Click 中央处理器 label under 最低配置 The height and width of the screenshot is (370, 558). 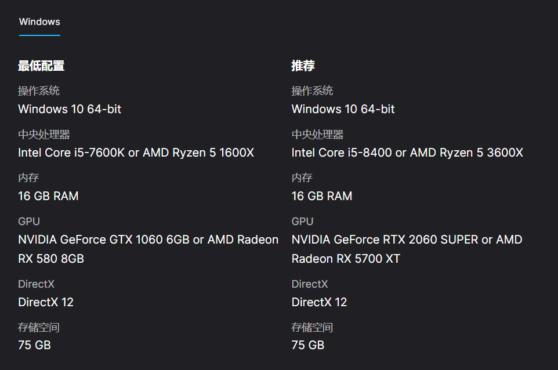coord(44,135)
